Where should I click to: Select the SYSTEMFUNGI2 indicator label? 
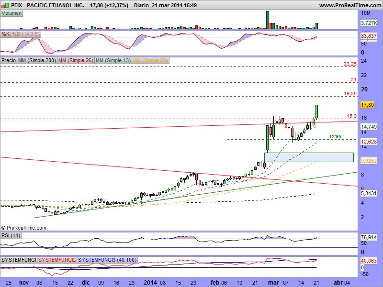pos(57,260)
